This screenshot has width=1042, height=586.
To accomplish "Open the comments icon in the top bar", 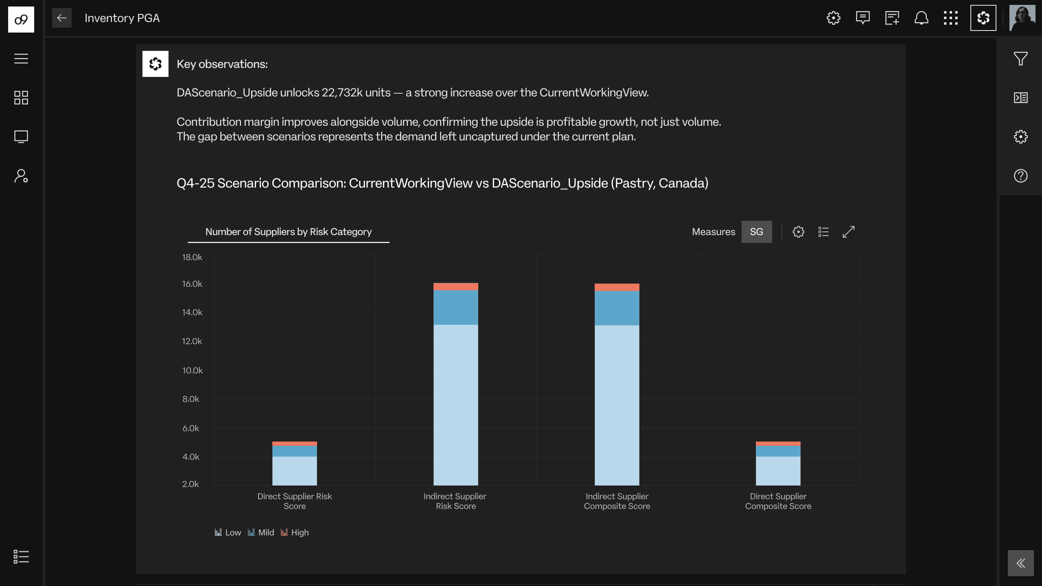I will click(862, 18).
